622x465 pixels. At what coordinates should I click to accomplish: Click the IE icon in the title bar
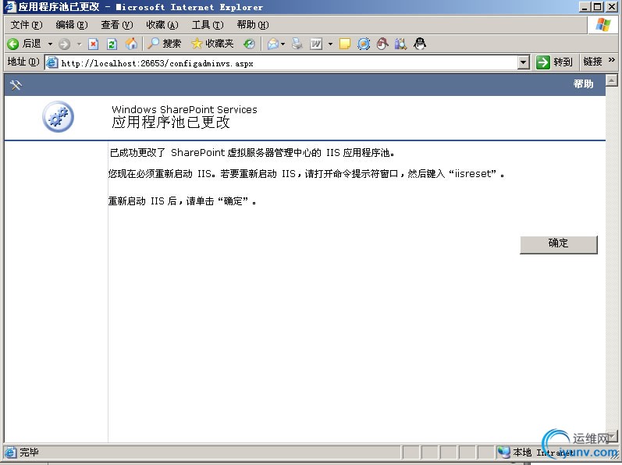click(x=10, y=7)
